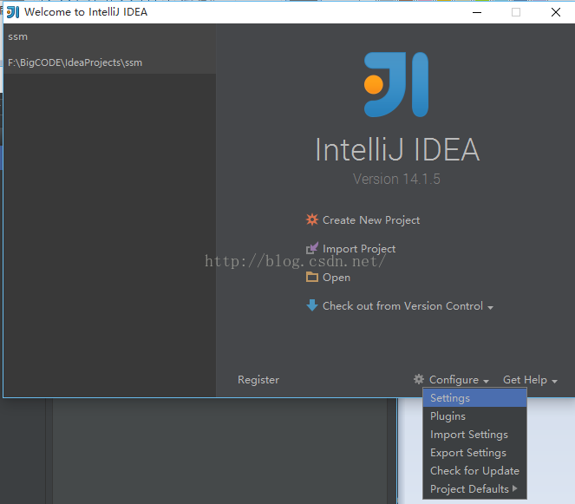Click the Import Project arrow icon
This screenshot has height=504, width=575.
(312, 248)
